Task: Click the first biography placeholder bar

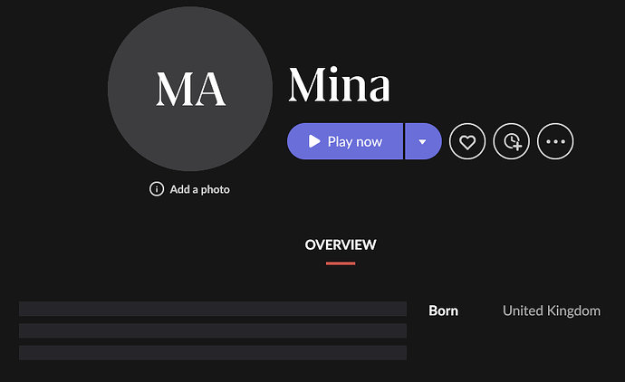Action: coord(213,309)
